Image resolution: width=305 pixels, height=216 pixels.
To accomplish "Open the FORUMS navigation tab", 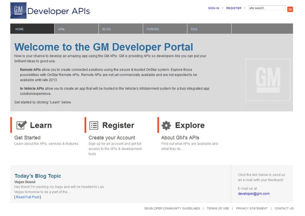I will click(x=165, y=29).
